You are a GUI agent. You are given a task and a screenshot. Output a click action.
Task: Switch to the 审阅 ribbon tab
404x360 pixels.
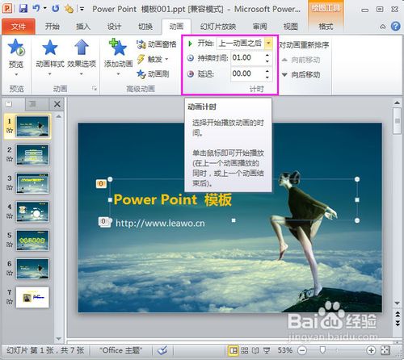pos(259,27)
